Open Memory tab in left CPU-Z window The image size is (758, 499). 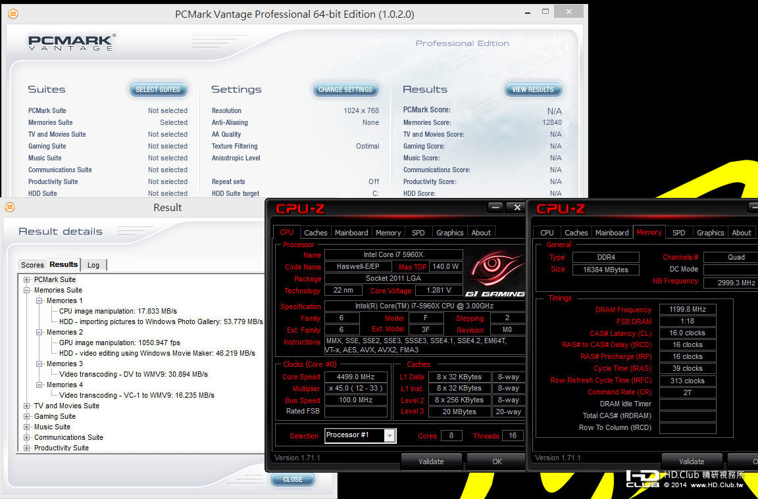[388, 233]
